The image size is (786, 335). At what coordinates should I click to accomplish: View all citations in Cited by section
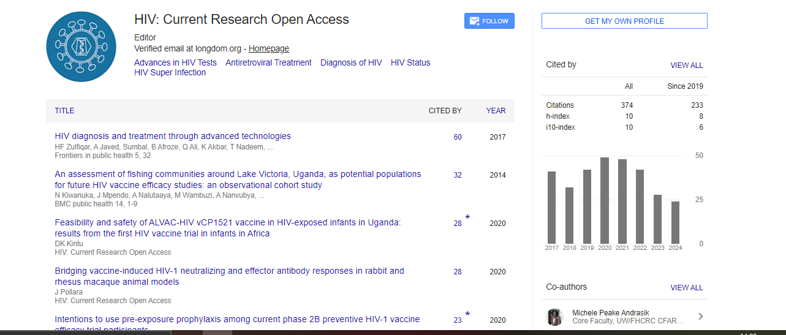pos(686,65)
